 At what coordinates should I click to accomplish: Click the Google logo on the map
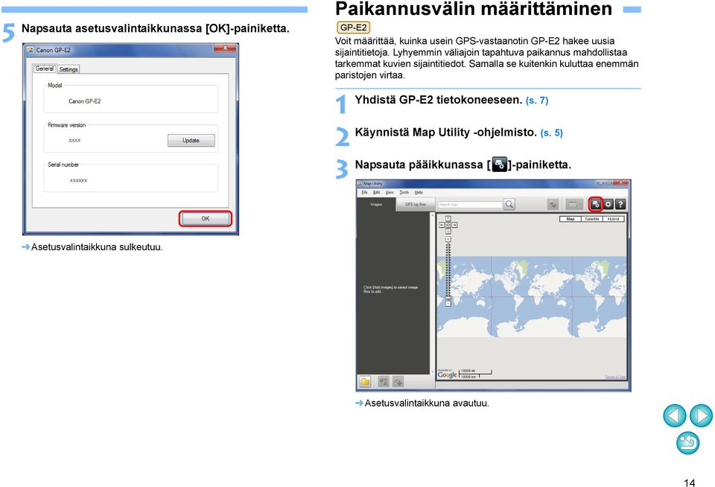(448, 375)
